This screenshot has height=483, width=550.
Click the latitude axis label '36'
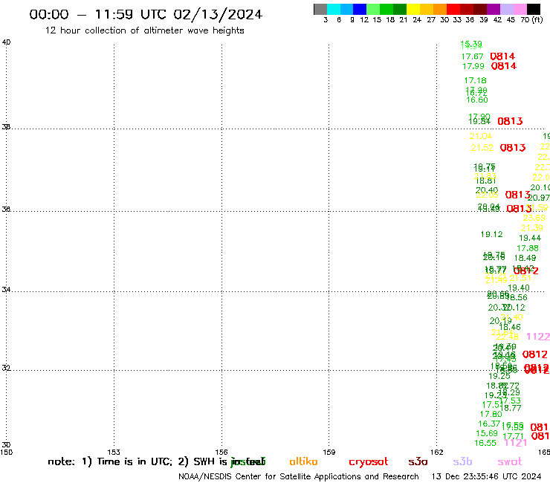click(x=6, y=209)
